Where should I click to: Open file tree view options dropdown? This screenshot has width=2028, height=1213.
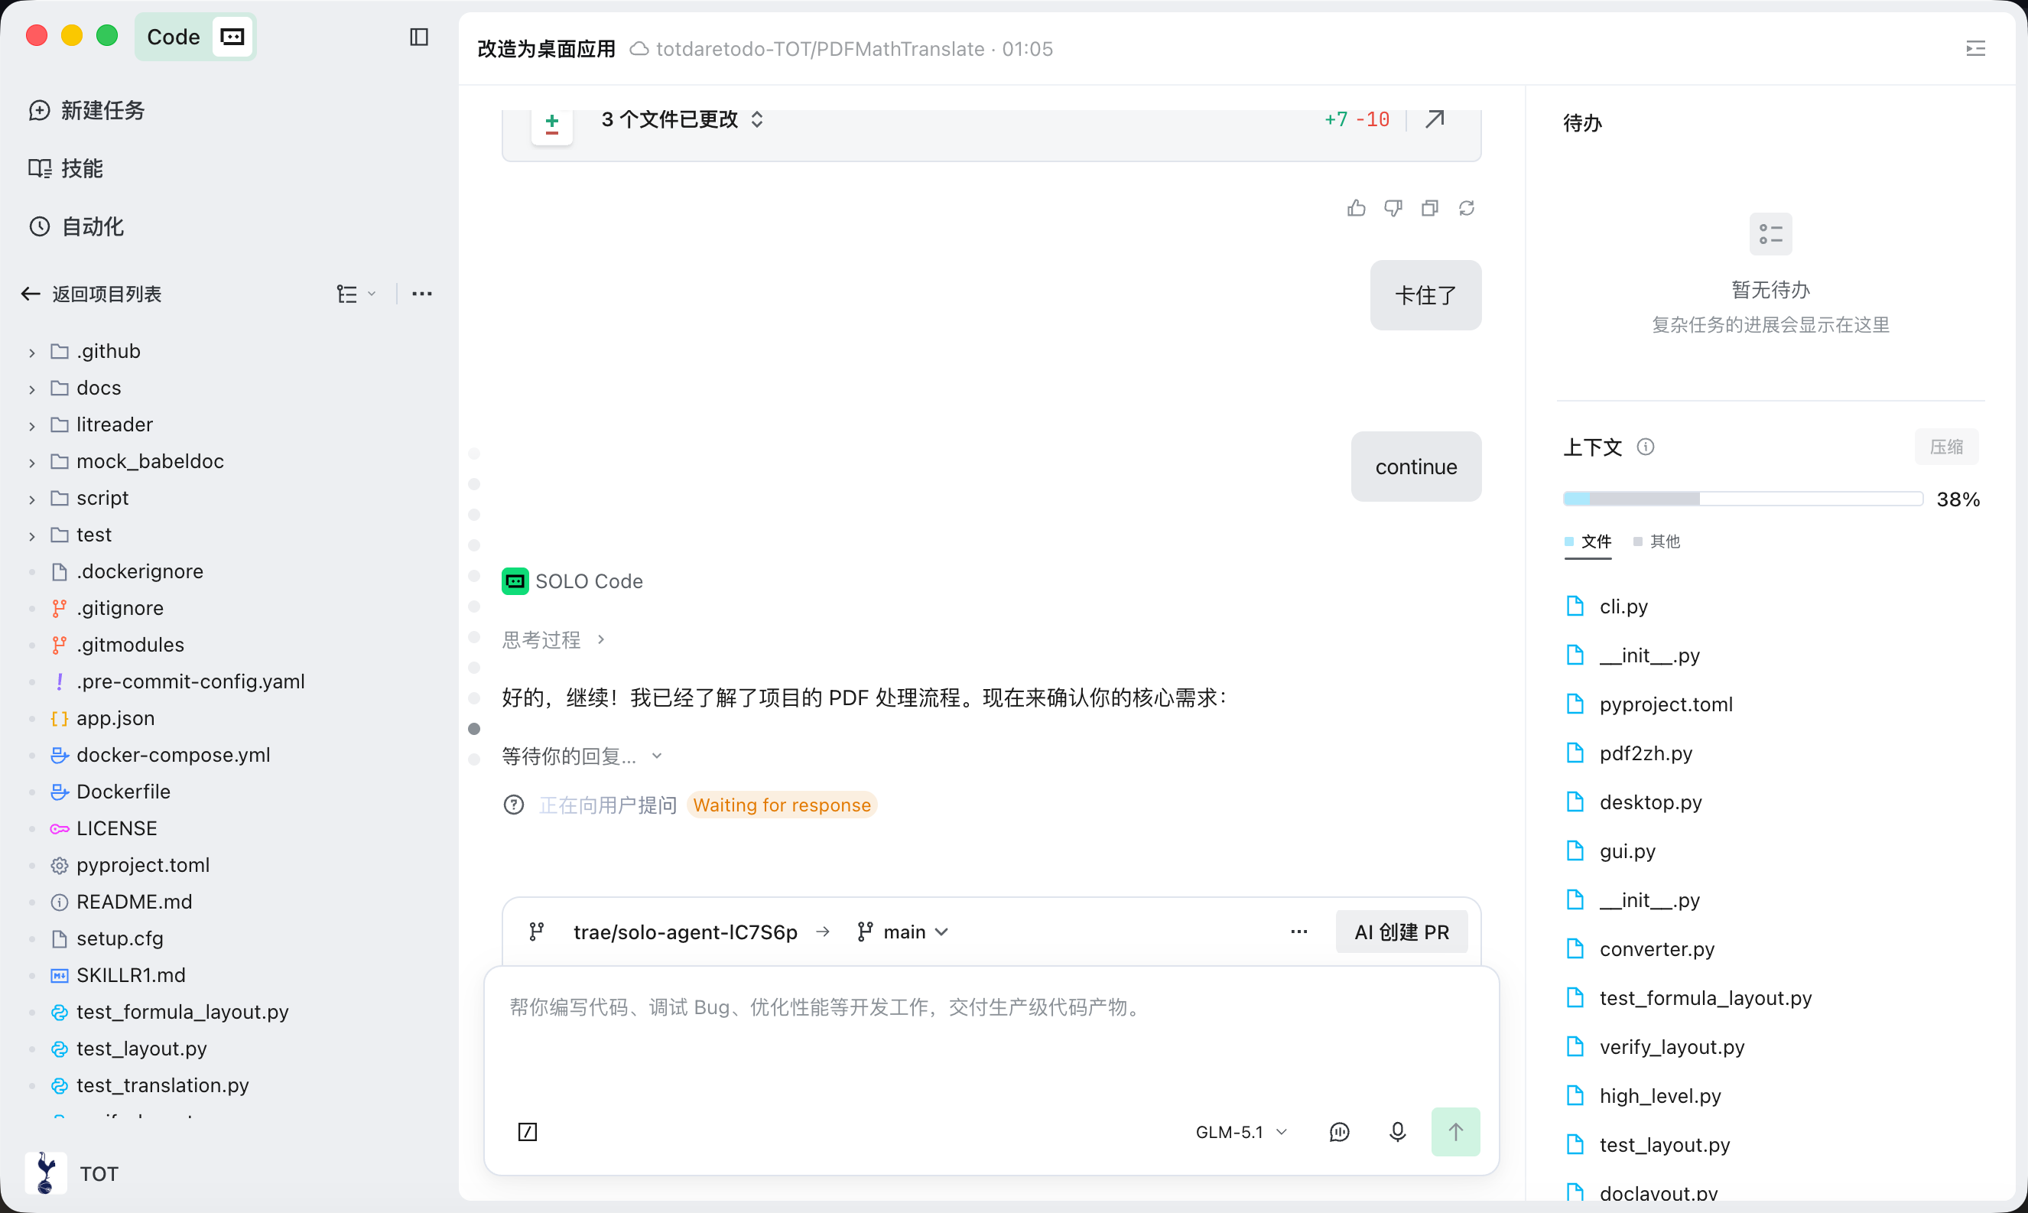[356, 294]
